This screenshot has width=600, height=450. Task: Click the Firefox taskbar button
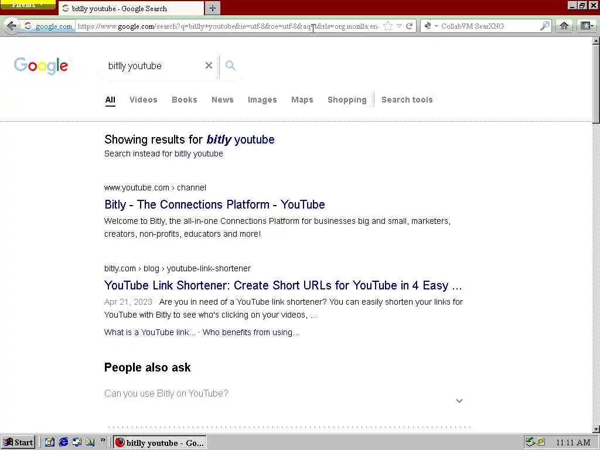click(160, 443)
